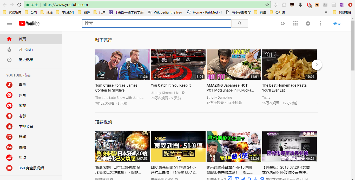Open the 其他书签 bookmarks folder
This screenshot has width=355, height=180.
pyautogui.click(x=342, y=12)
